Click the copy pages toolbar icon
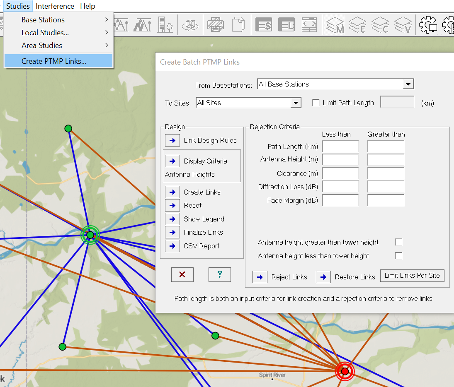454x387 pixels. (x=238, y=25)
